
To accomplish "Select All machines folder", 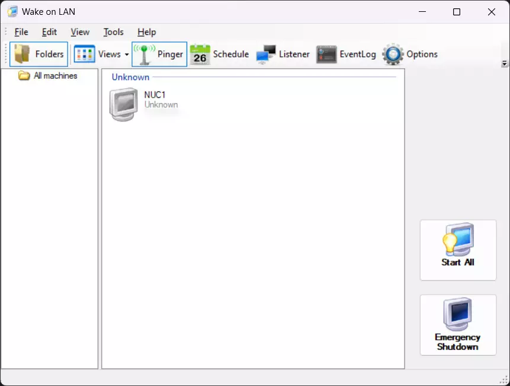I will point(48,76).
